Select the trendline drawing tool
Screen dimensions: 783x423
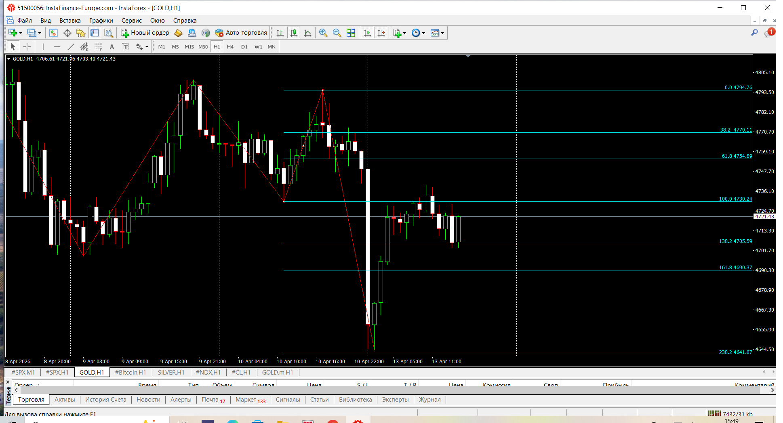(x=71, y=47)
